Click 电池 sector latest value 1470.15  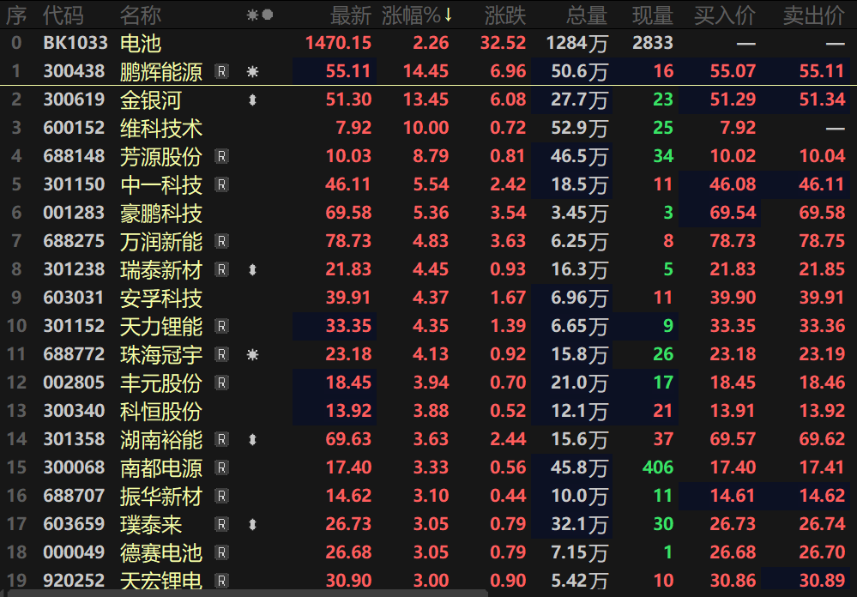pyautogui.click(x=338, y=43)
